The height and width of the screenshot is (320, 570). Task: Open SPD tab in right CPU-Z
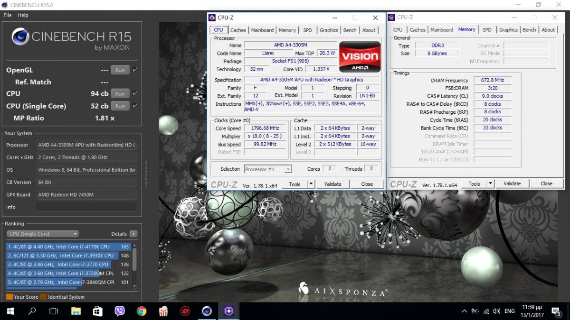tap(487, 30)
